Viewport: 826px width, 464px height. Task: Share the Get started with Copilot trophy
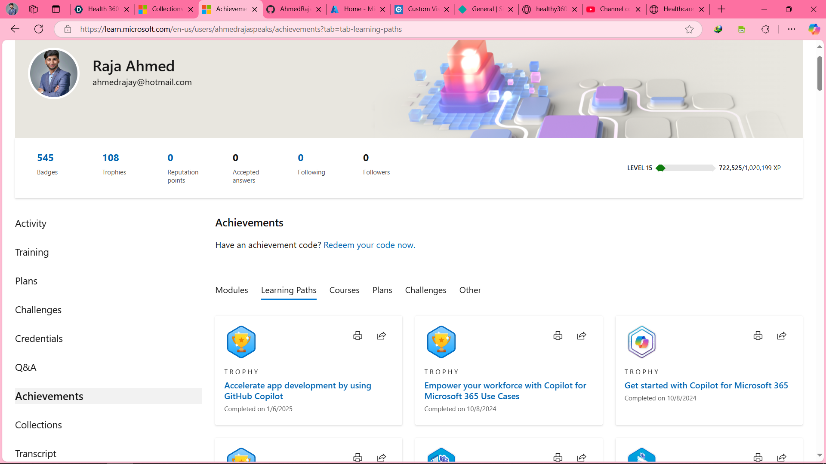(x=782, y=336)
